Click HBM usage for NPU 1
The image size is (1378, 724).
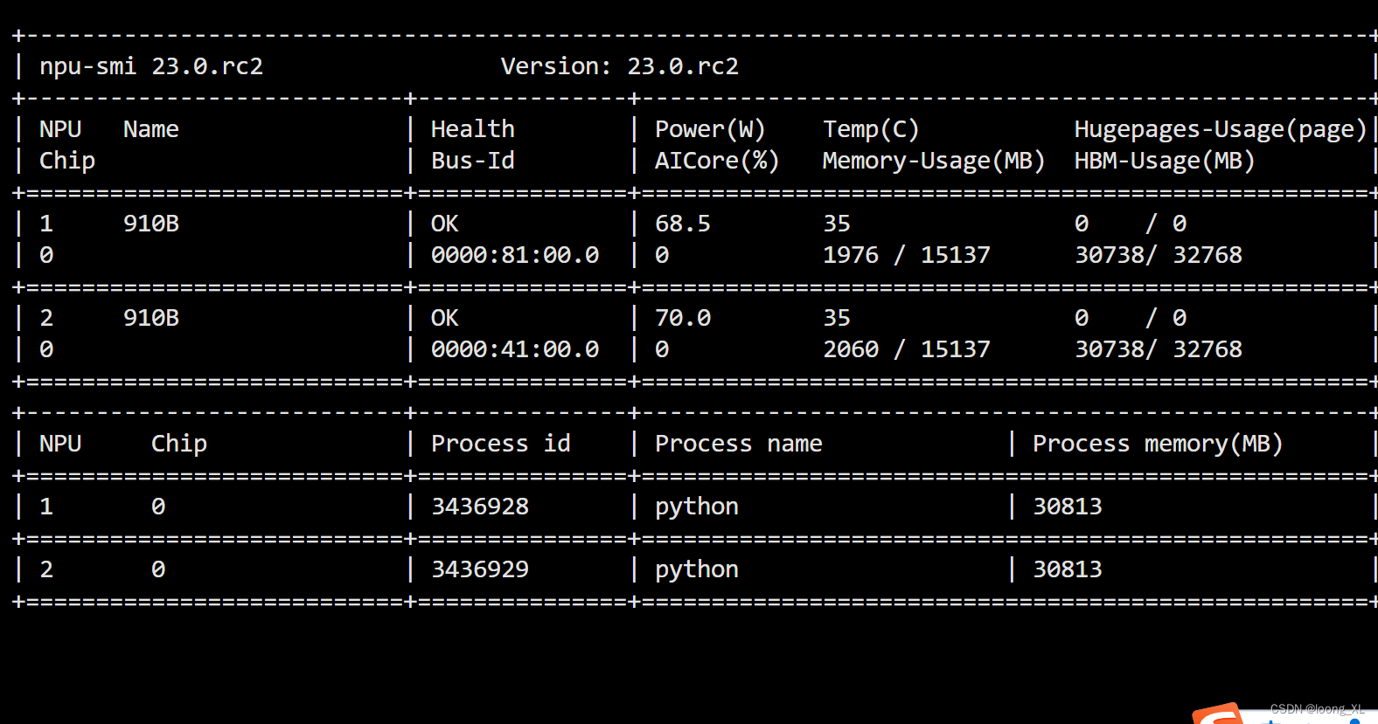click(1159, 255)
